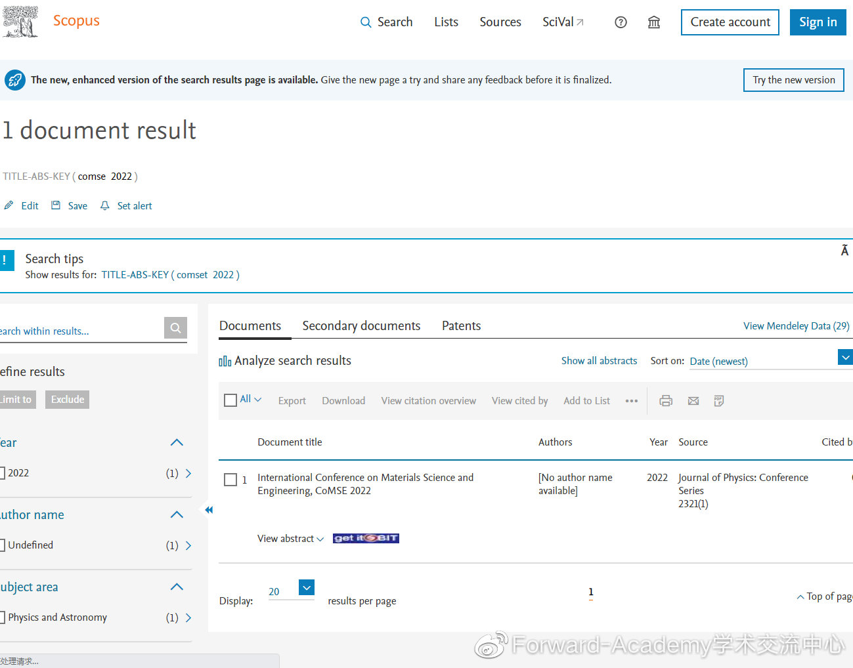This screenshot has height=668, width=853.
Task: Click Top of page link
Action: [x=825, y=596]
